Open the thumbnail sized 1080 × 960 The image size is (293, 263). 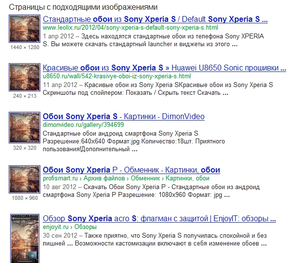(24, 179)
